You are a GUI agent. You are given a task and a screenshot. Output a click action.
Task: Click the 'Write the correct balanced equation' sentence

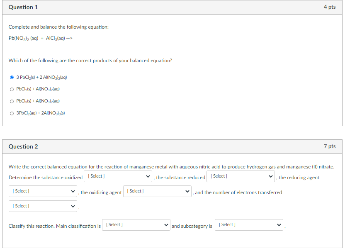pos(171,167)
